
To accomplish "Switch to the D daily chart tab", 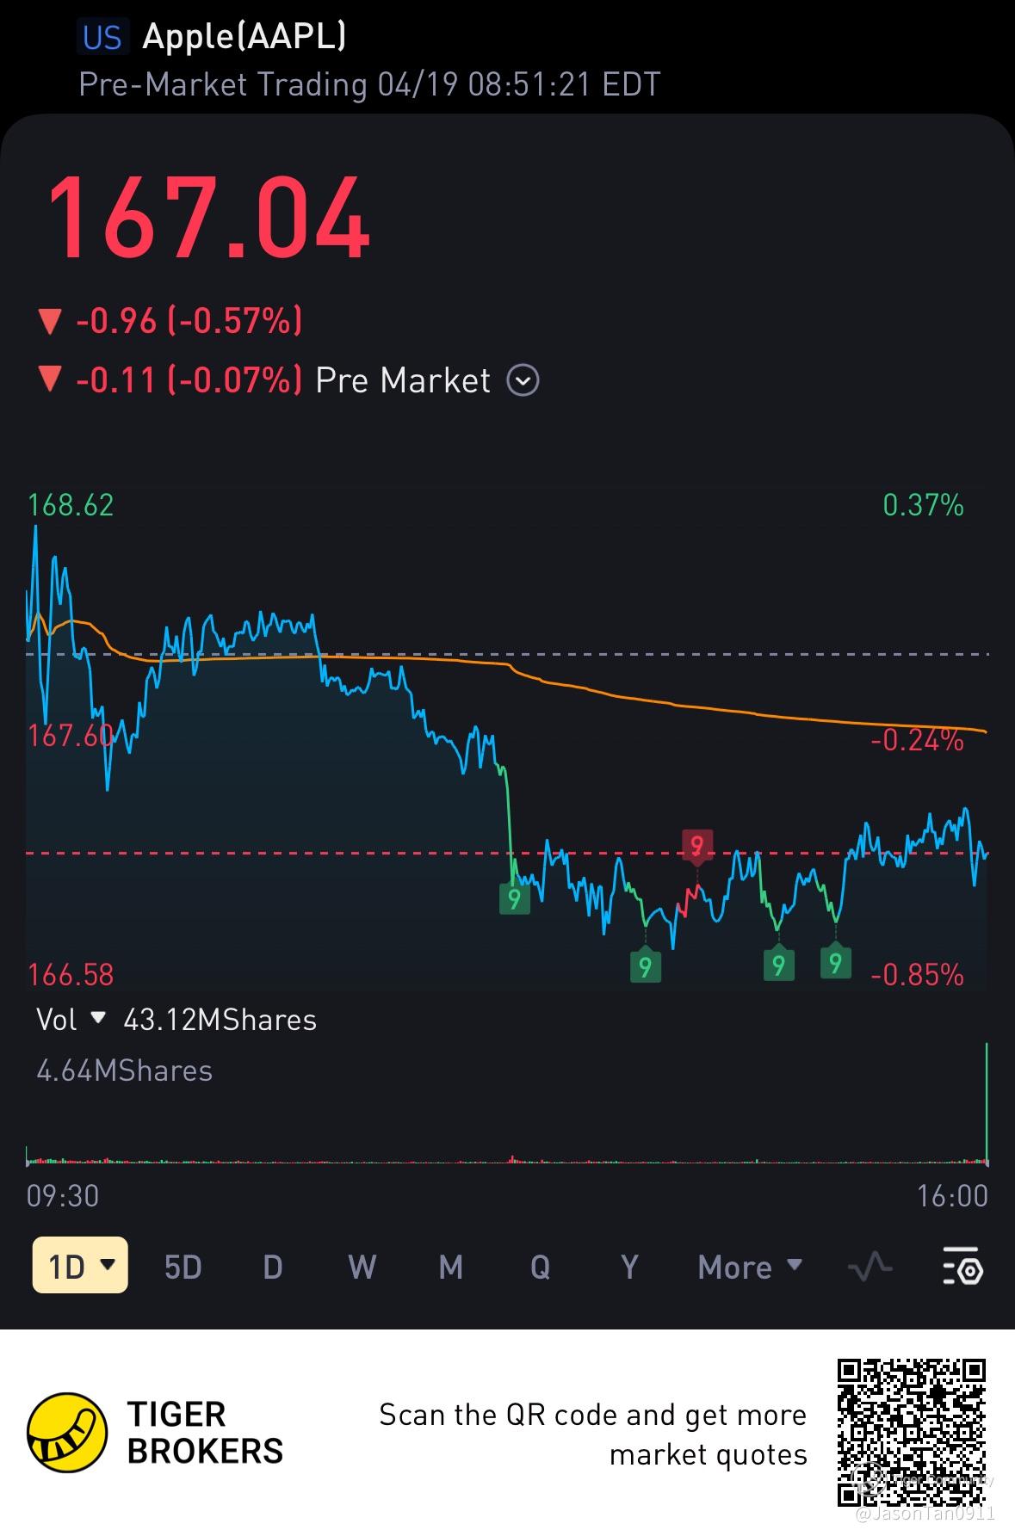I will 272,1267.
